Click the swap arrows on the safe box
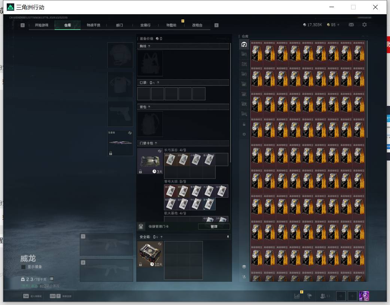The width and height of the screenshot is (390, 305). point(160,244)
